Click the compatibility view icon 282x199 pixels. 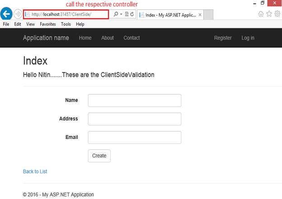tap(127, 14)
